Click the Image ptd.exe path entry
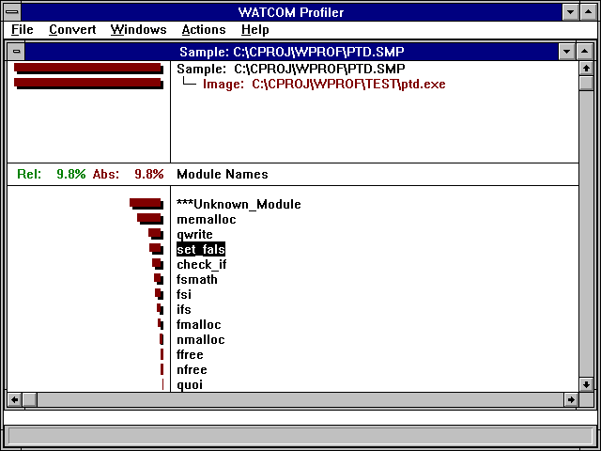This screenshot has width=601, height=451. pyautogui.click(x=321, y=84)
